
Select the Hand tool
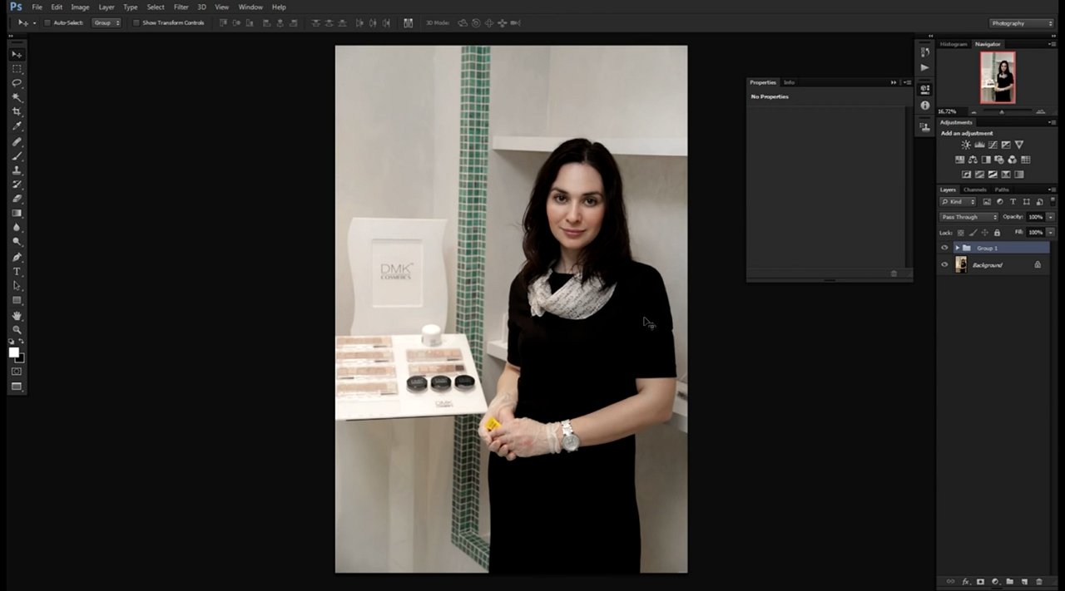click(x=17, y=316)
